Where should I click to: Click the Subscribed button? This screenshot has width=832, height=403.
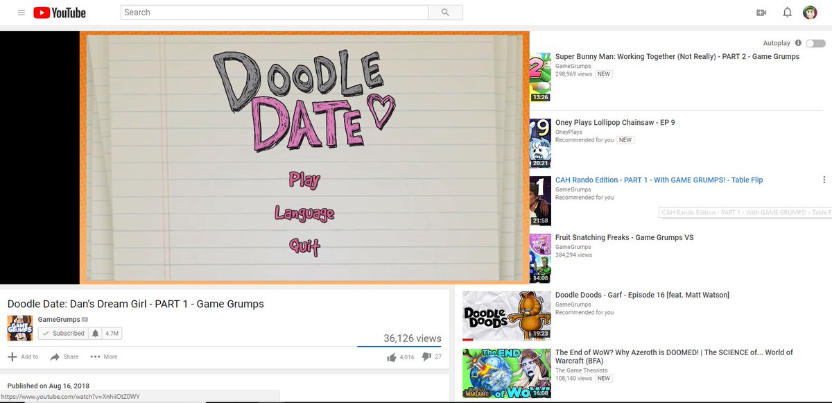pos(62,334)
